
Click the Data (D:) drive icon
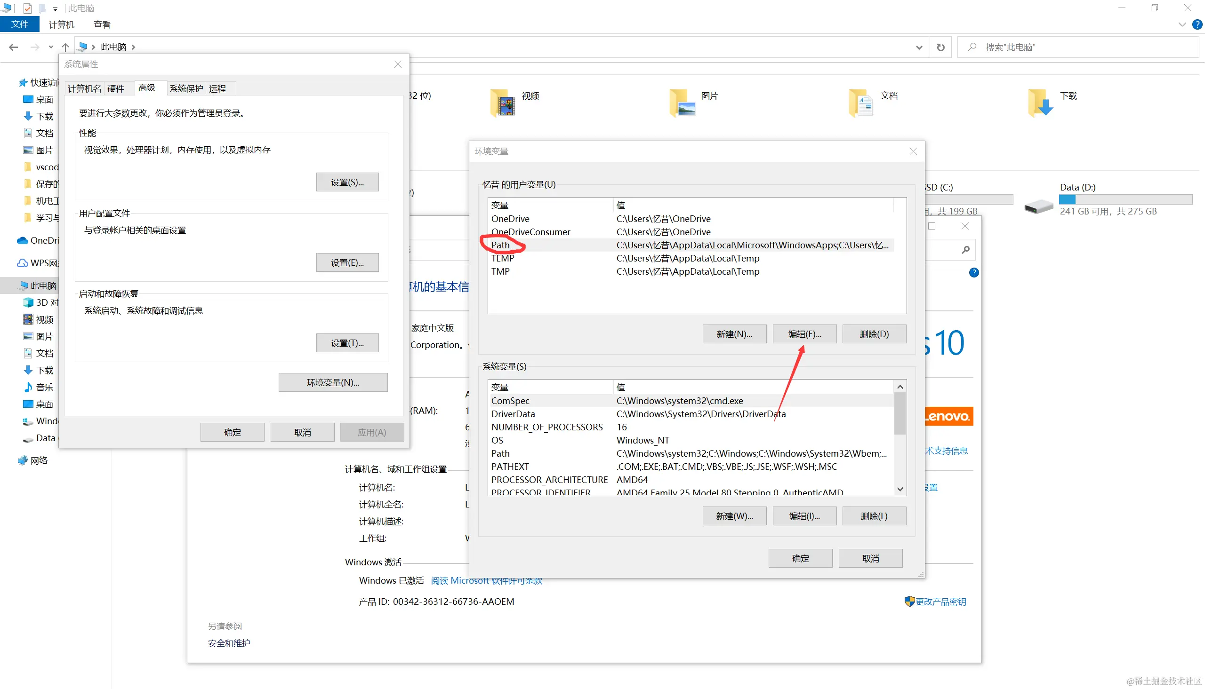[1038, 207]
